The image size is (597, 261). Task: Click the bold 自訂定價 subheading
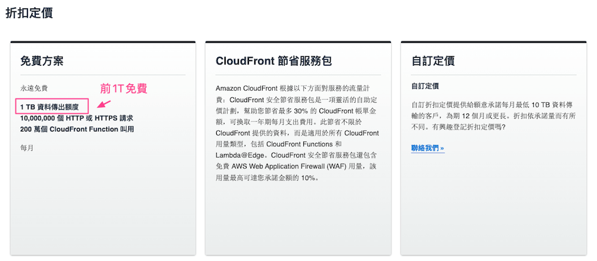(425, 87)
